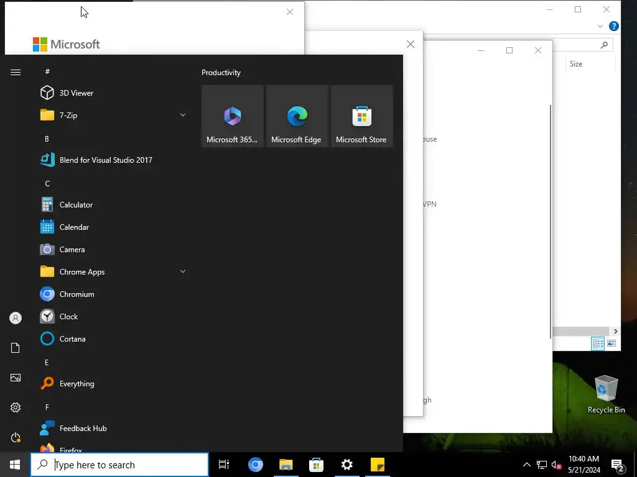Image resolution: width=637 pixels, height=477 pixels.
Task: Click the Productivity group title
Action: pyautogui.click(x=221, y=73)
